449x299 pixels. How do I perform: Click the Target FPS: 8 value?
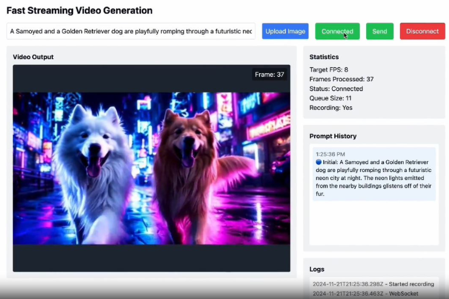coord(329,70)
